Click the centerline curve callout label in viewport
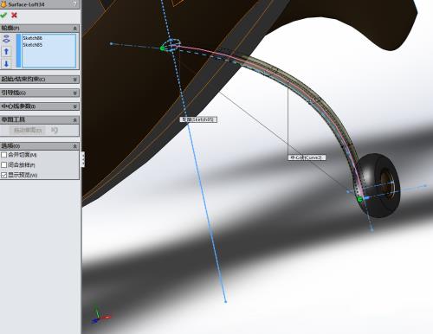This screenshot has height=334, width=433. pyautogui.click(x=307, y=157)
